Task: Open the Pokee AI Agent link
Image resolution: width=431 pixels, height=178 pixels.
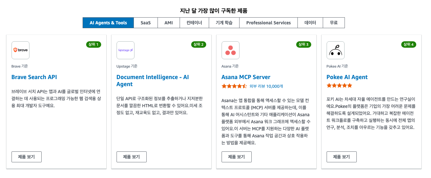Action: coord(347,77)
